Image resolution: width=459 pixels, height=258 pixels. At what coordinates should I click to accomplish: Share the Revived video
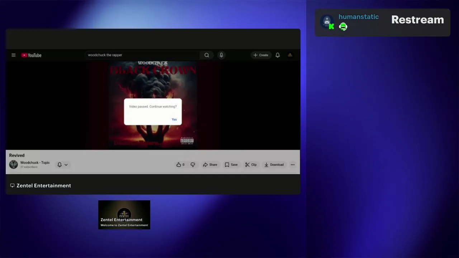(x=210, y=165)
